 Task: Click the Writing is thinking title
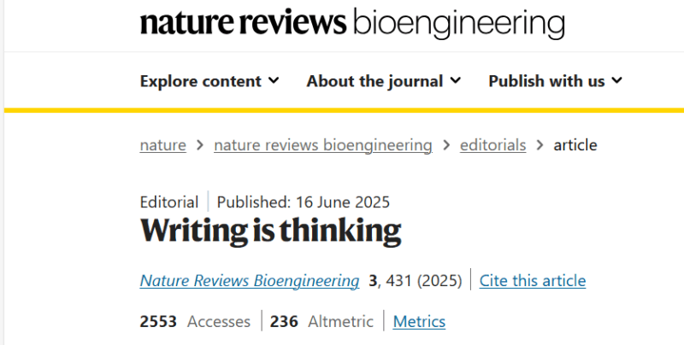pyautogui.click(x=270, y=231)
